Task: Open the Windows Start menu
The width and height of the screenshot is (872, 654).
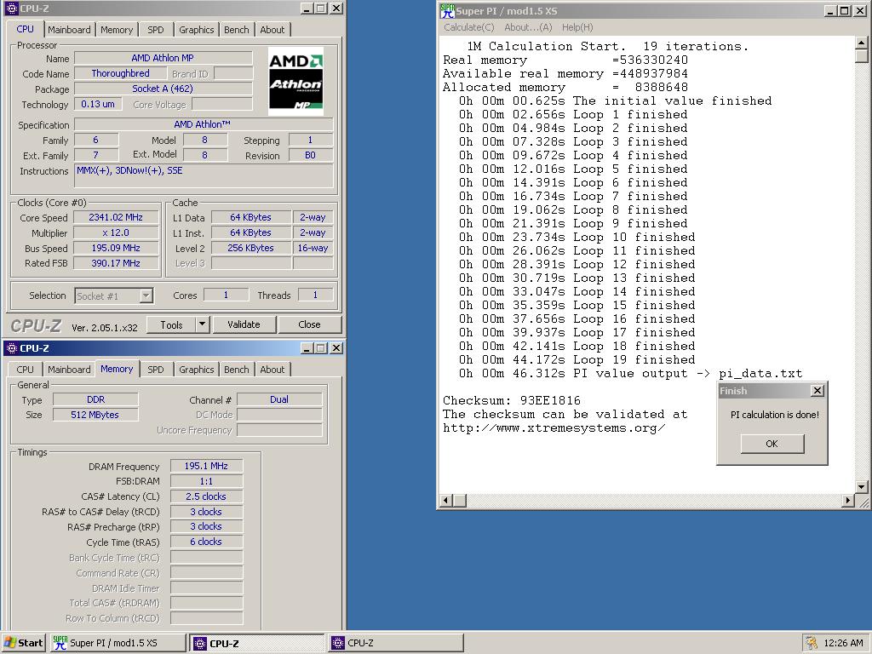Action: [23, 643]
